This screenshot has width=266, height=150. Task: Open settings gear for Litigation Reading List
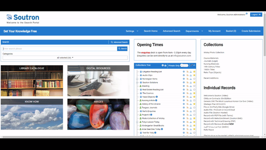184,72
